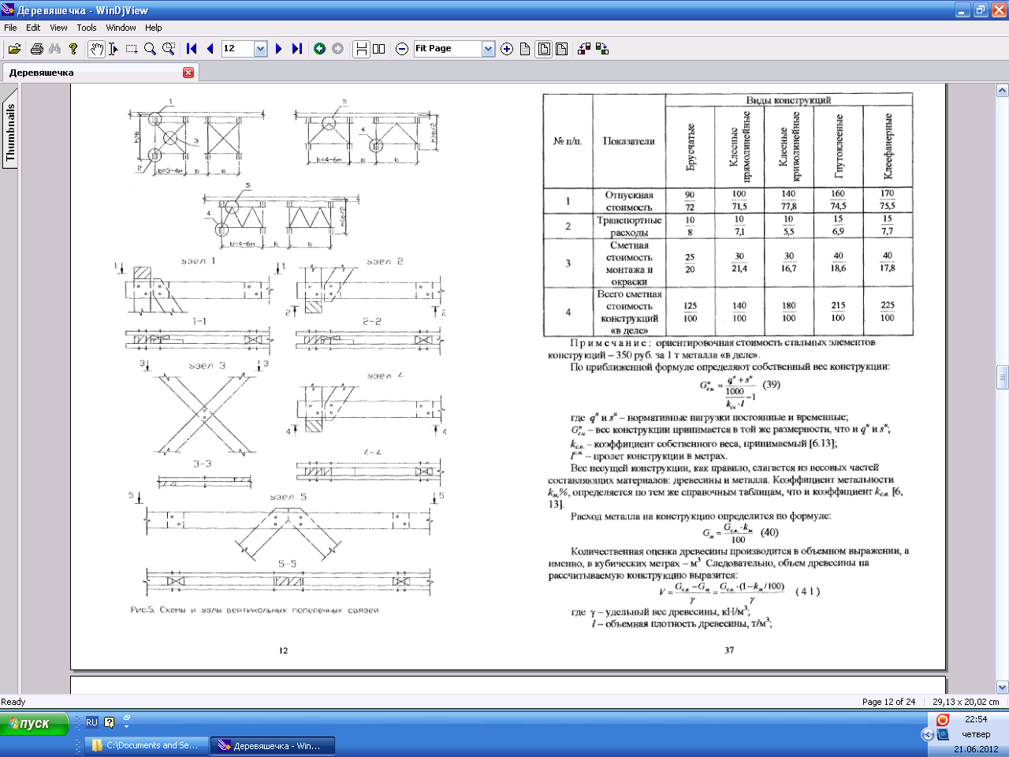Open the Tools menu
The width and height of the screenshot is (1009, 757).
pyautogui.click(x=87, y=28)
